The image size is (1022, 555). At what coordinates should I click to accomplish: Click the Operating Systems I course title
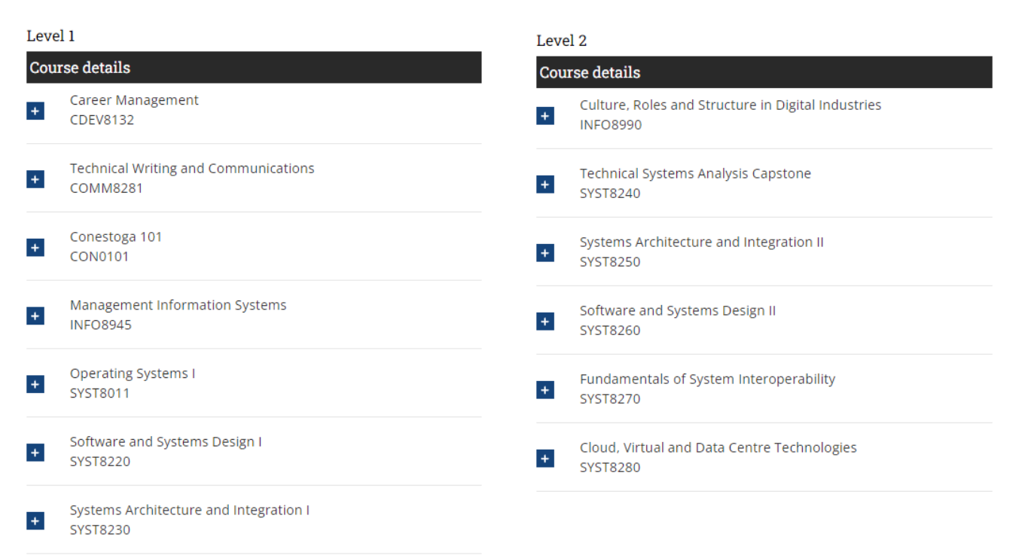(133, 374)
